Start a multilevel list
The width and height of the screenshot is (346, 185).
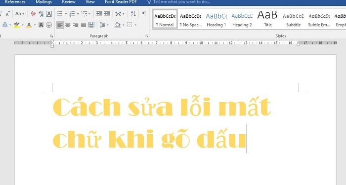pos(85,14)
